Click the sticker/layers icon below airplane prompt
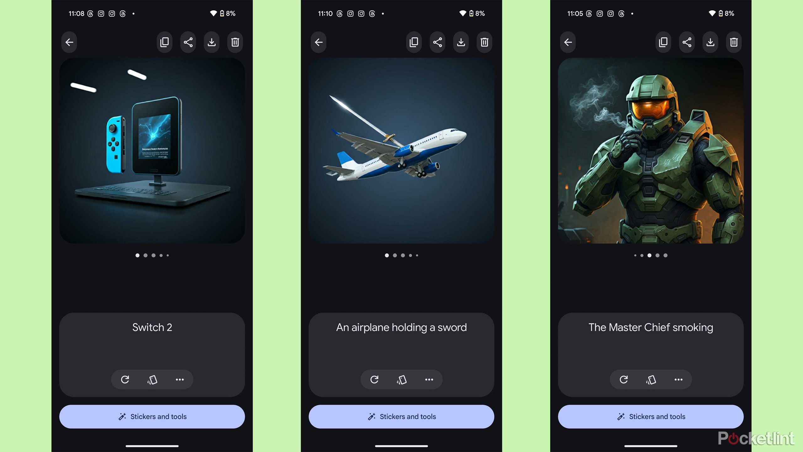This screenshot has width=803, height=452. pyautogui.click(x=401, y=380)
